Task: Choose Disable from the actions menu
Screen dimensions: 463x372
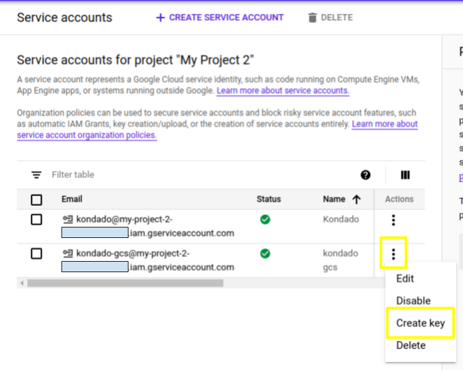Action: (413, 301)
